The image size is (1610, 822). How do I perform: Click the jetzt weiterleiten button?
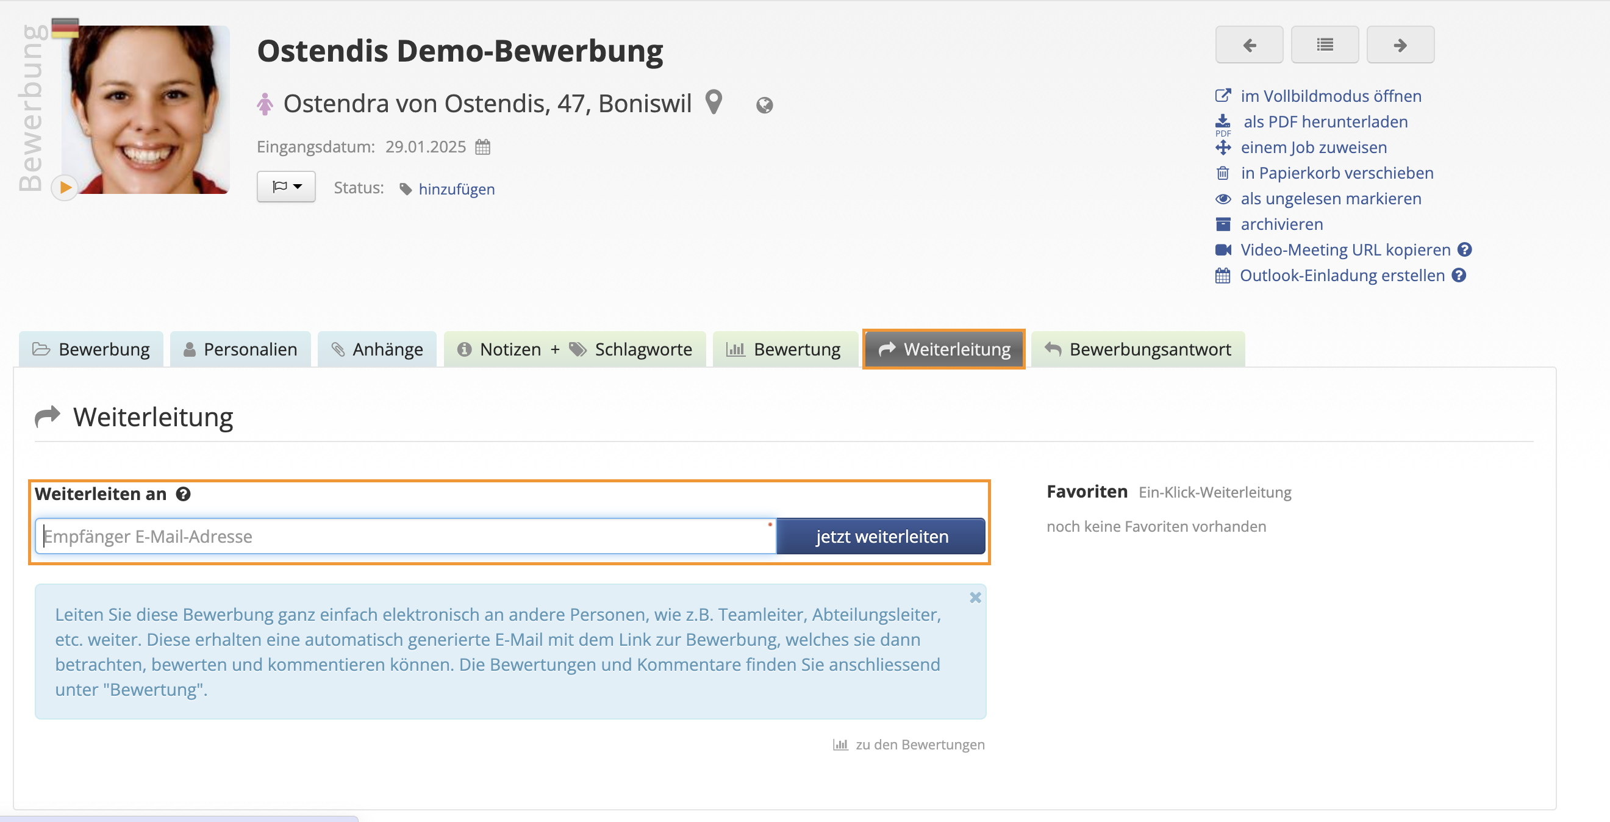click(881, 536)
